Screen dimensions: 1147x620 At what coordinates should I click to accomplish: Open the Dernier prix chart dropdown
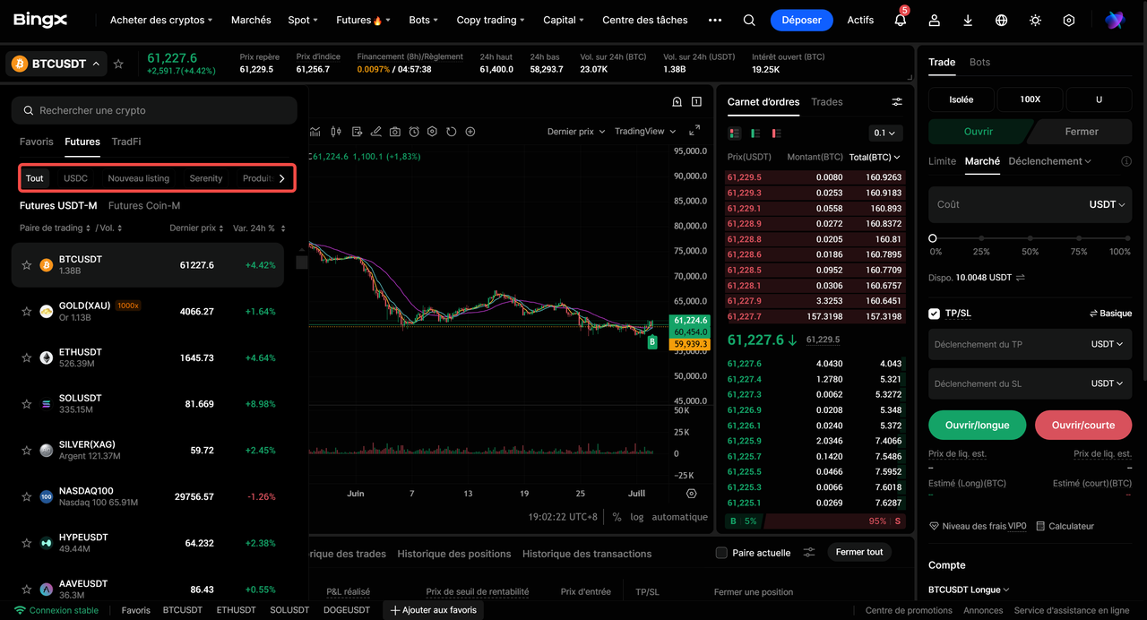click(576, 132)
